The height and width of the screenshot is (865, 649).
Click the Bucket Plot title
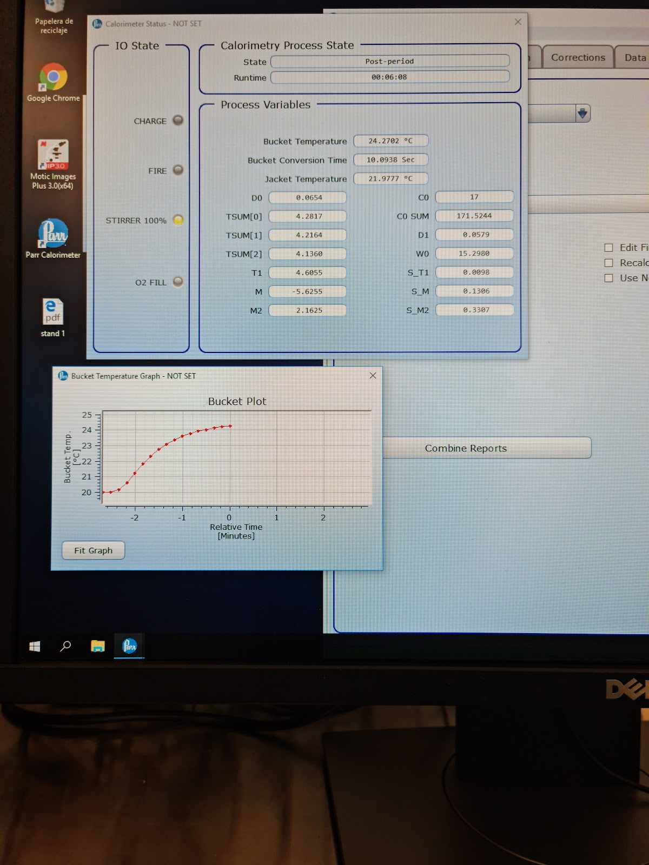(237, 401)
